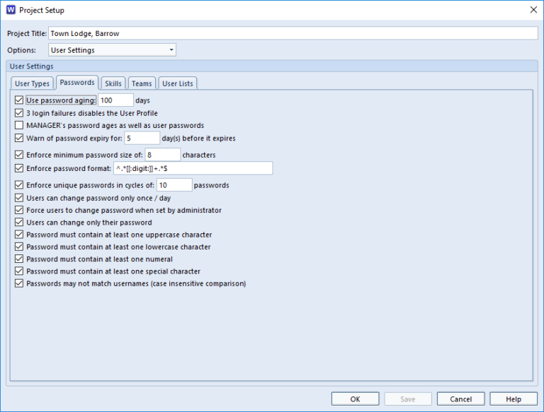Disable the Use password aging checkbox
Viewport: 544px width, 412px height.
[x=19, y=100]
